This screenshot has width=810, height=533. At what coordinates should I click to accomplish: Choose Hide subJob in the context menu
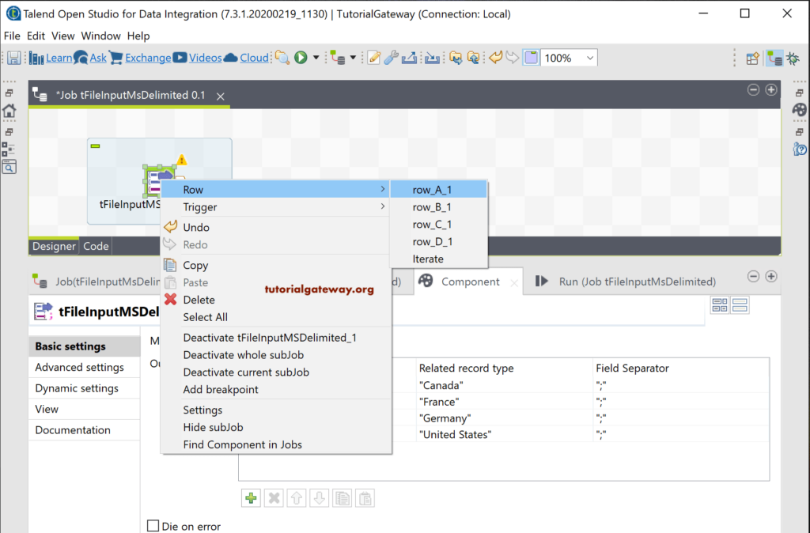(276, 427)
